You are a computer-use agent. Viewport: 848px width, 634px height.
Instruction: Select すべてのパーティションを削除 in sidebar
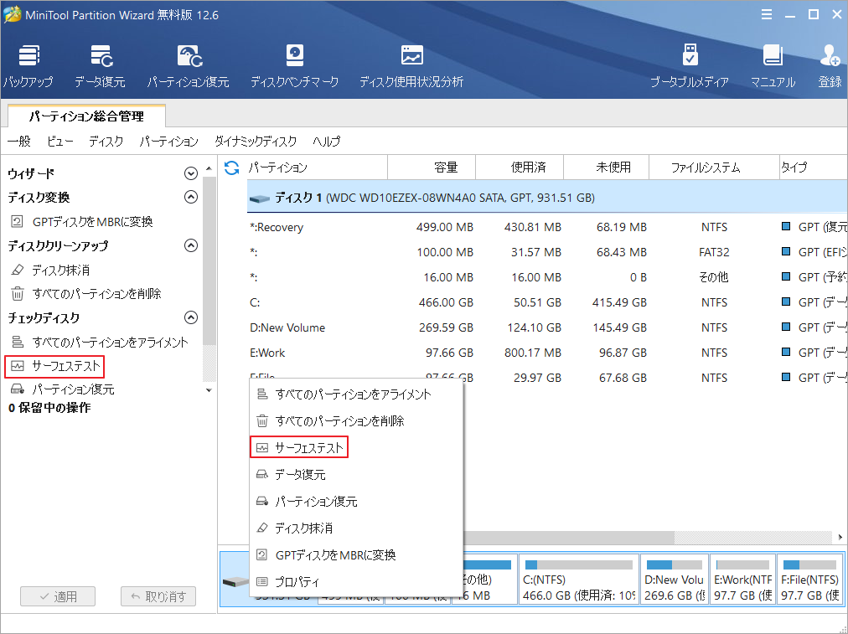[x=86, y=293]
